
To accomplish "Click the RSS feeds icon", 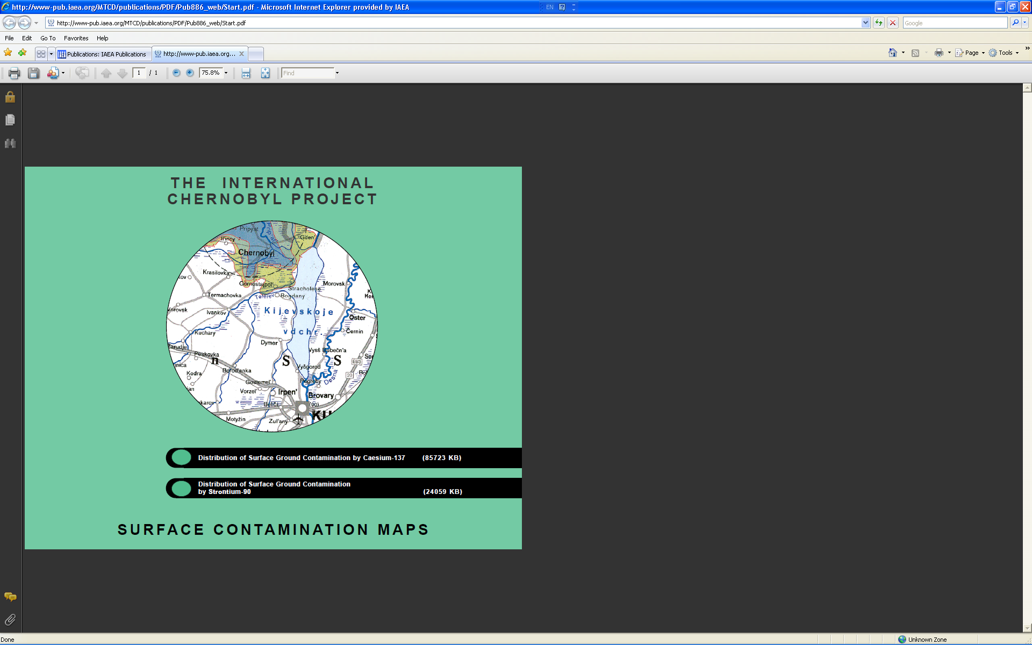I will (x=915, y=53).
